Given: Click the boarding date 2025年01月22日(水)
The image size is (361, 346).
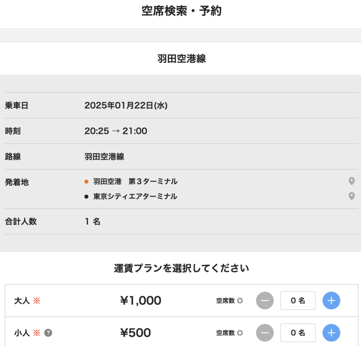Looking at the screenshot, I should [126, 105].
